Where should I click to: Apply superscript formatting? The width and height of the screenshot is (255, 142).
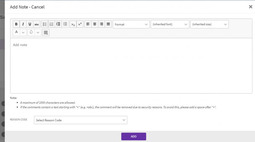tap(80, 24)
